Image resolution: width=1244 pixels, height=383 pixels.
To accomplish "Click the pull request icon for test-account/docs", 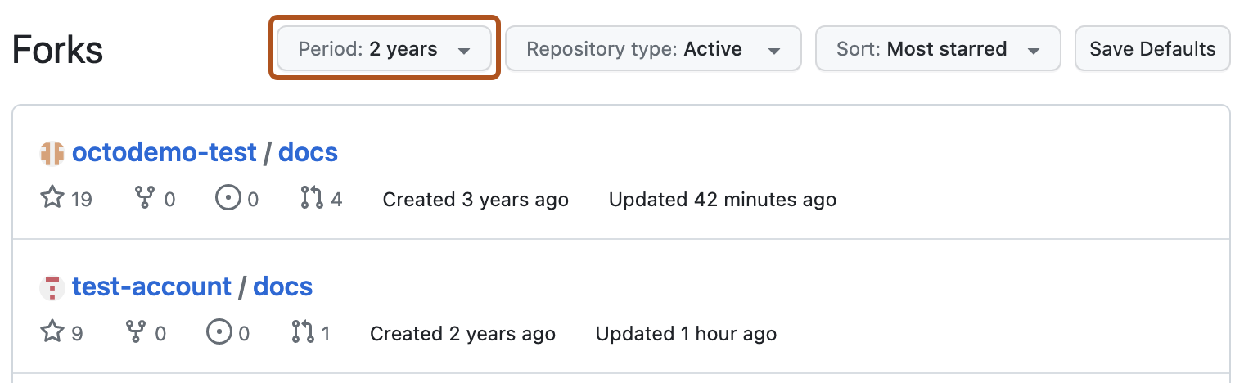I will point(303,333).
